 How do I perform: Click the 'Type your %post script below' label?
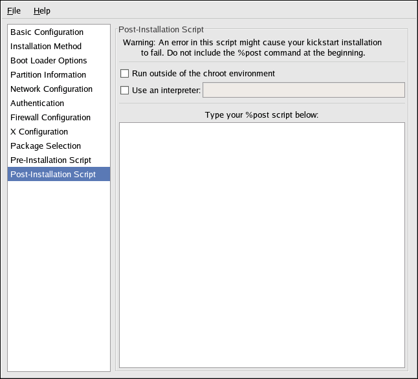pos(262,115)
